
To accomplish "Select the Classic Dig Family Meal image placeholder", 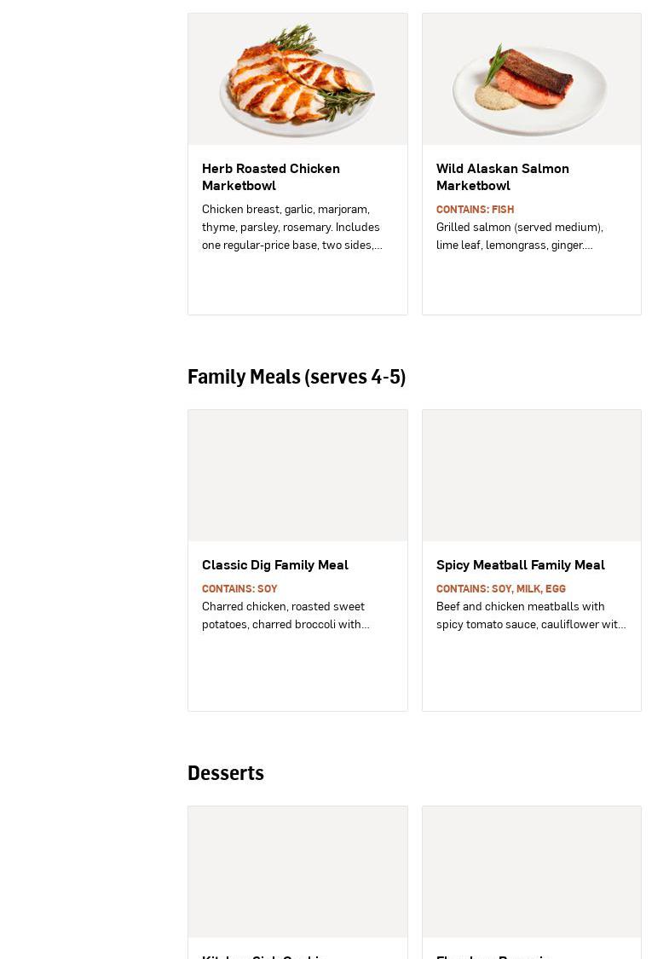I will click(x=297, y=476).
